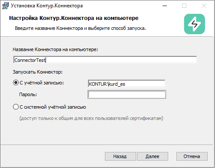Screen dimensions: 215x168
Task: Choose the 'С системной учётной записью' option
Action: point(16,107)
